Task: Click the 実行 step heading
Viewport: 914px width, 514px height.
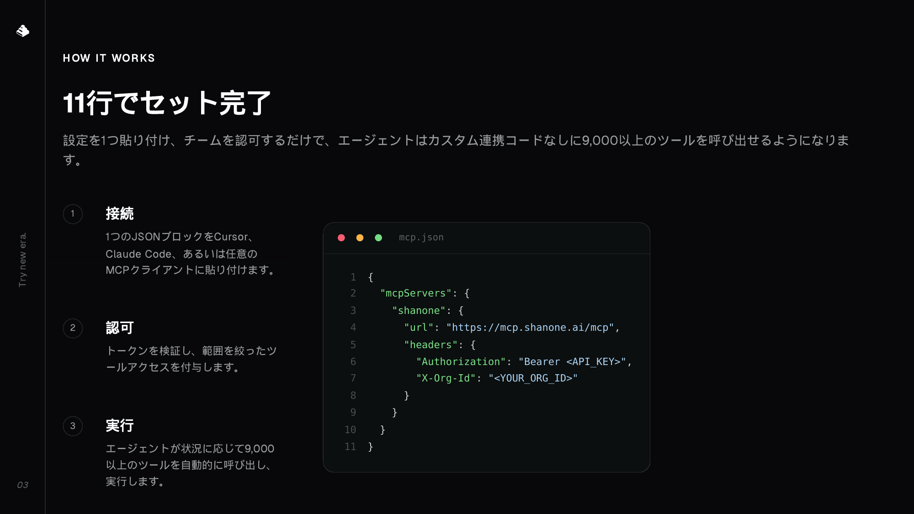Action: point(120,425)
